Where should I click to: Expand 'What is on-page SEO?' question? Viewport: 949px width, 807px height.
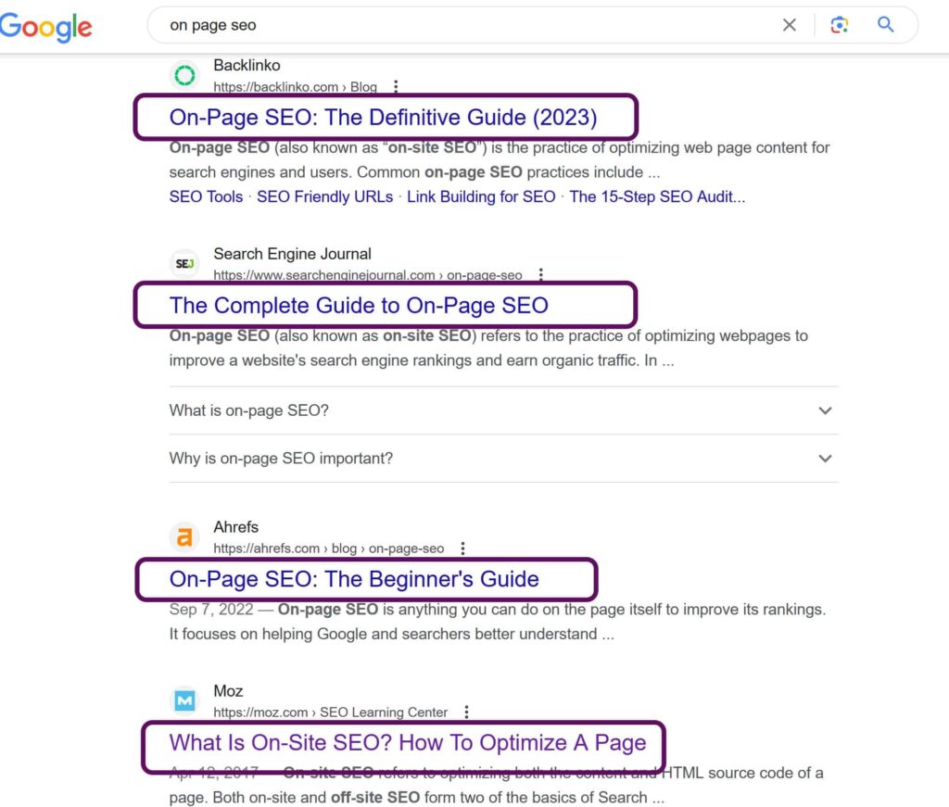click(x=503, y=410)
